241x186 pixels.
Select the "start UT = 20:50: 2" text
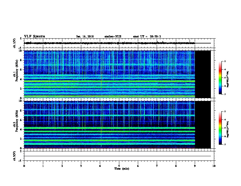click(147, 36)
